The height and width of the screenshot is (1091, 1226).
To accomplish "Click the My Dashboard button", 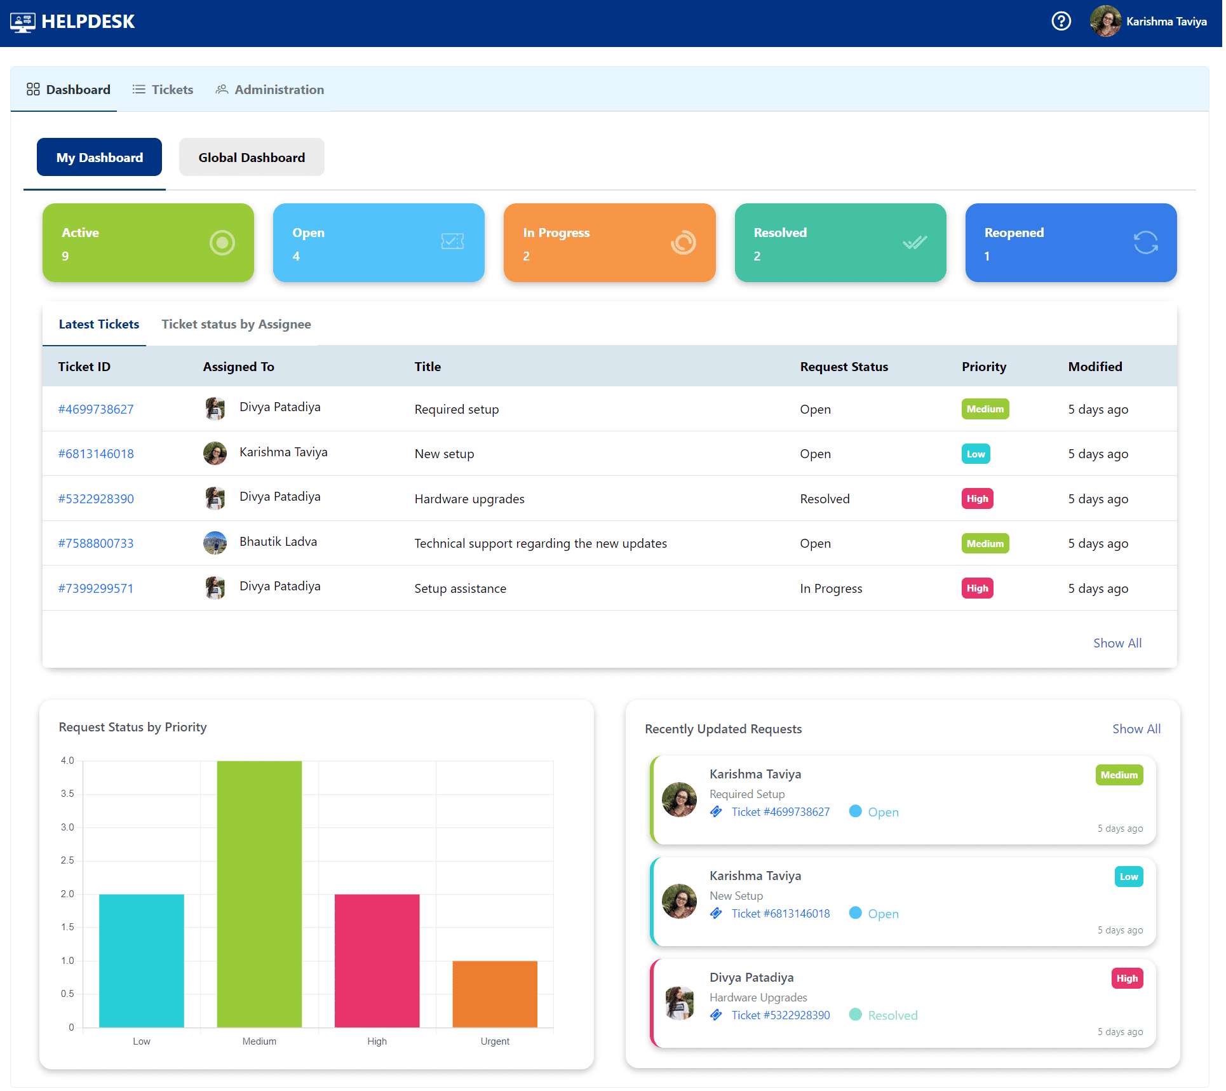I will pos(100,158).
